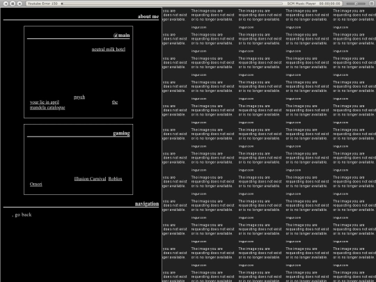
Task: Click the 'Youtube Error 150' track title
Action: pyautogui.click(x=42, y=3)
